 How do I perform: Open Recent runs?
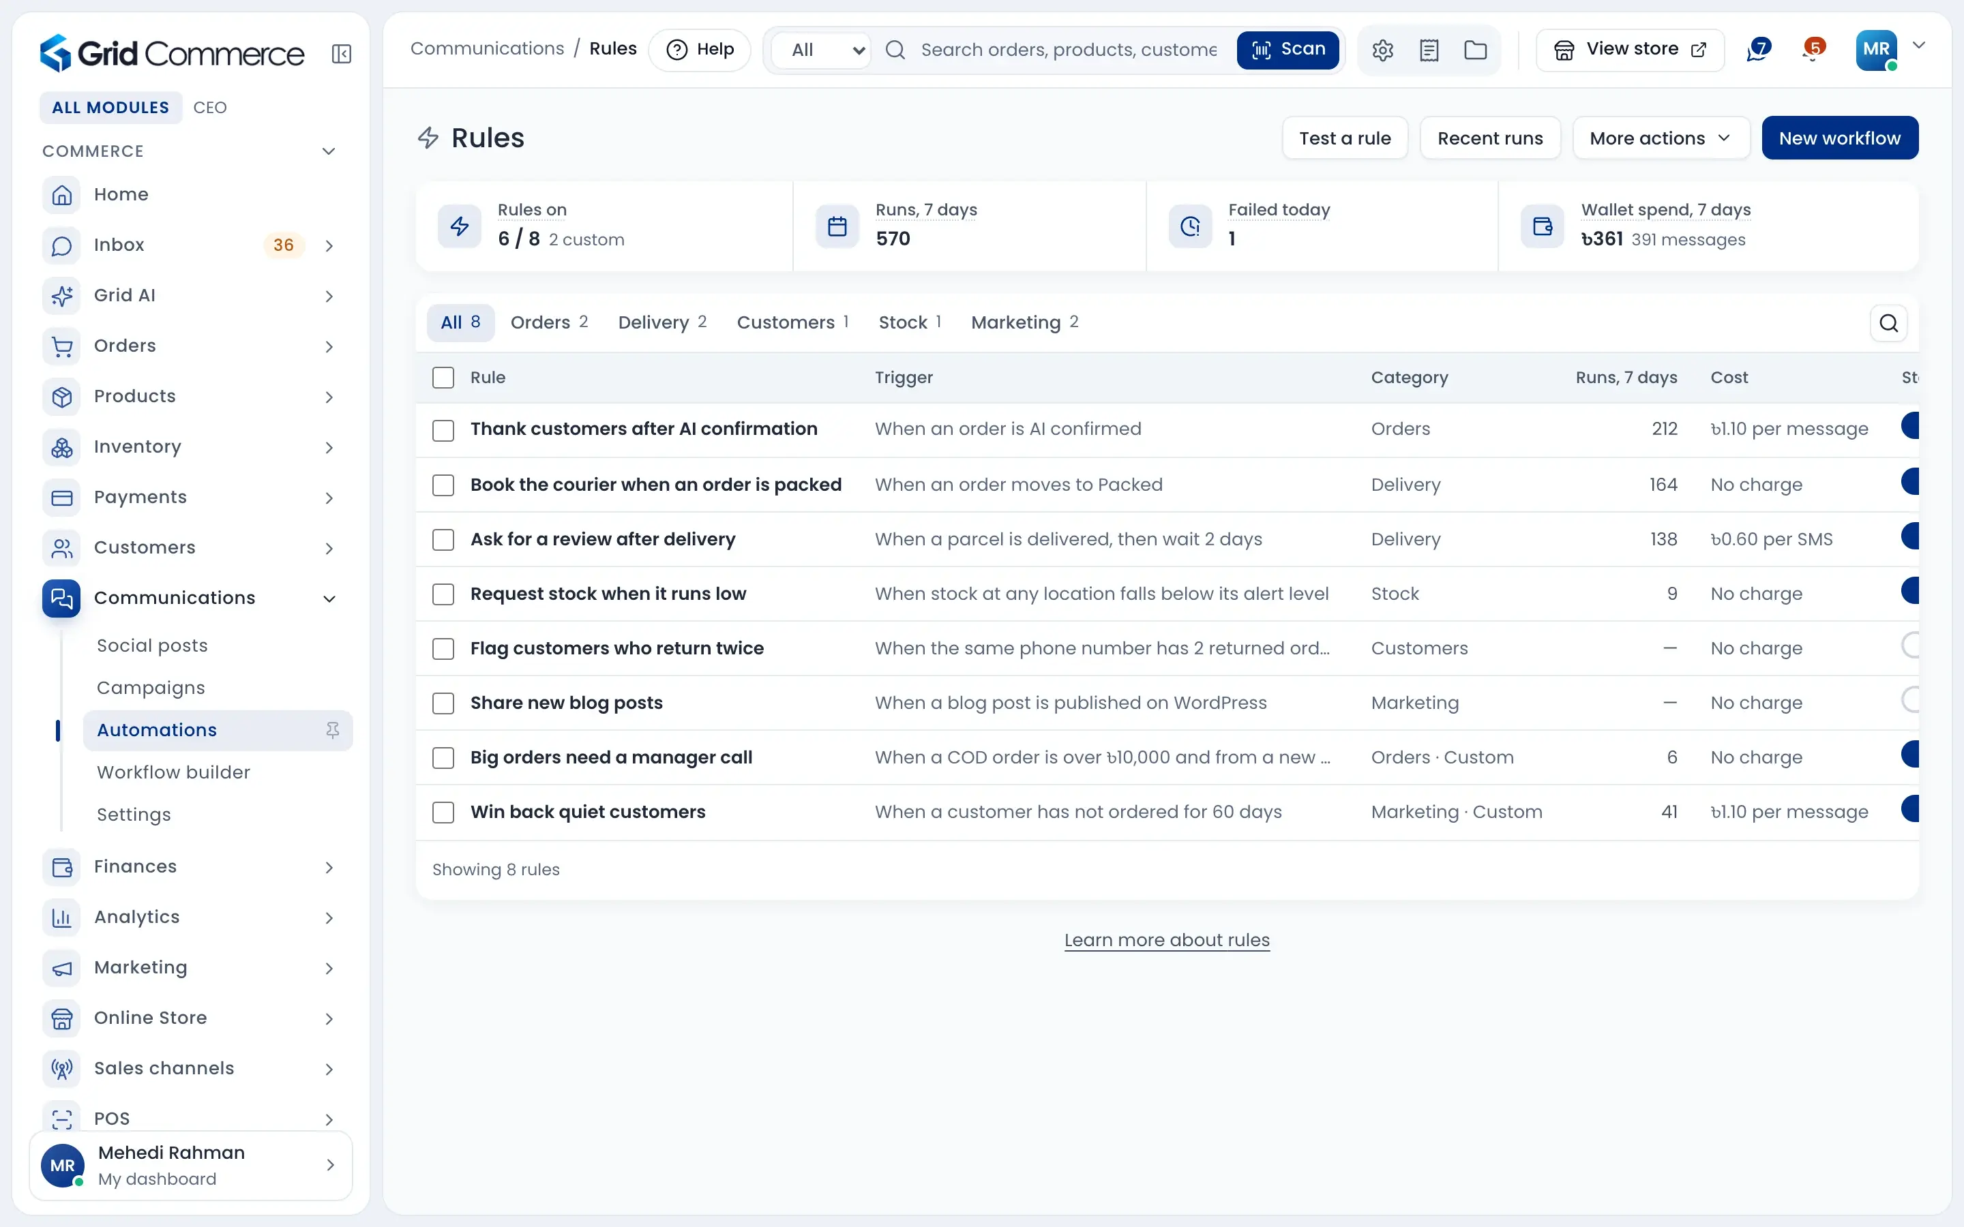[1490, 138]
